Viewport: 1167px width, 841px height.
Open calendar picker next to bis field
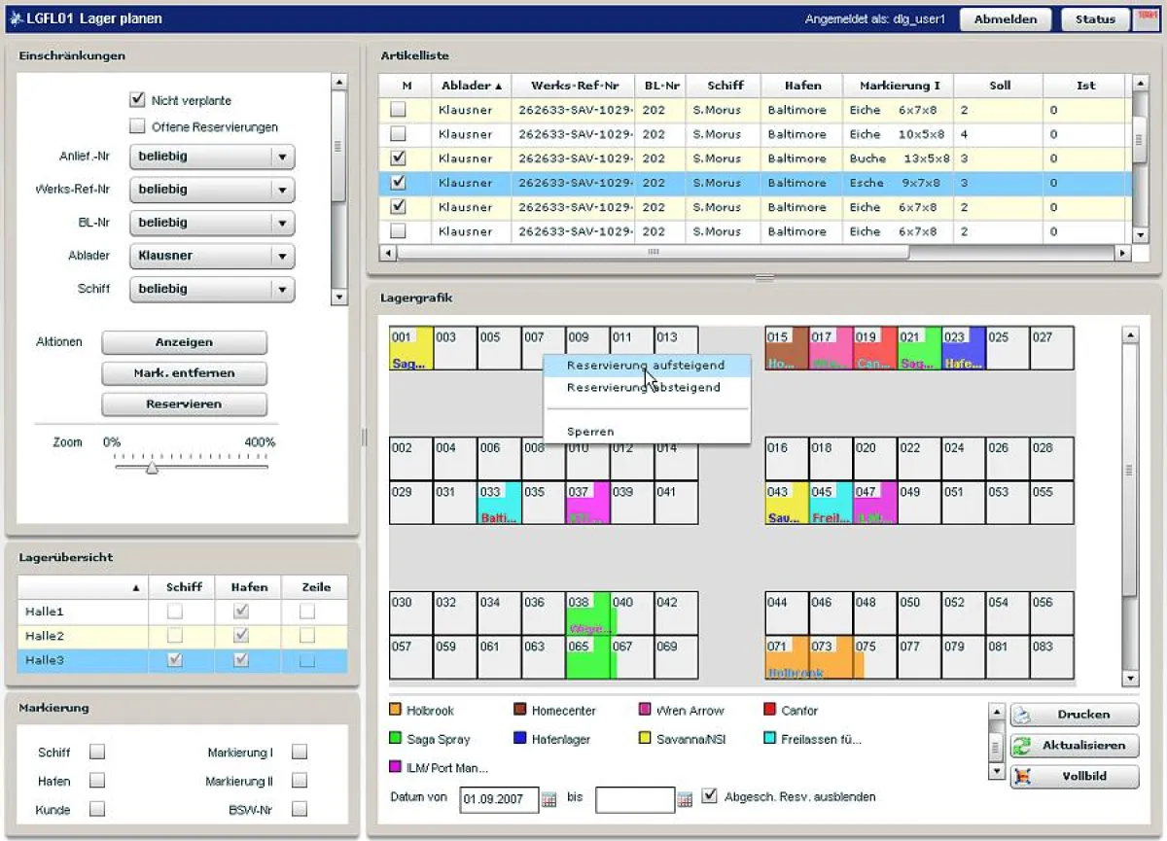pyautogui.click(x=685, y=799)
